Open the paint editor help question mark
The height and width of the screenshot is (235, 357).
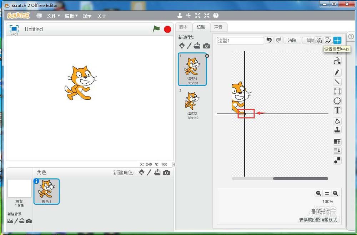351,36
